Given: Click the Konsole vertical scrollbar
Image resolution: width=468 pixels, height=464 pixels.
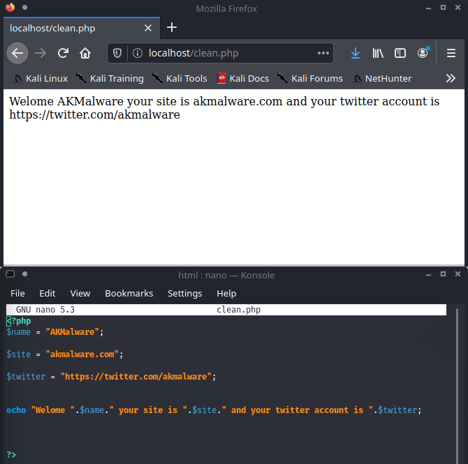Looking at the screenshot, I should pyautogui.click(x=458, y=384).
